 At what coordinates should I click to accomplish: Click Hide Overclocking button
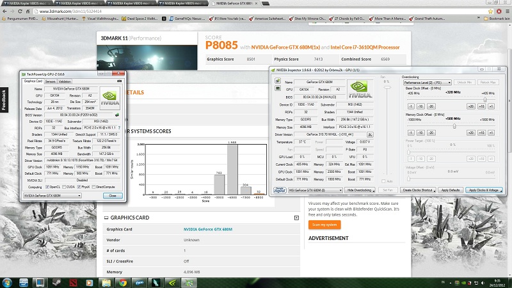(x=360, y=190)
